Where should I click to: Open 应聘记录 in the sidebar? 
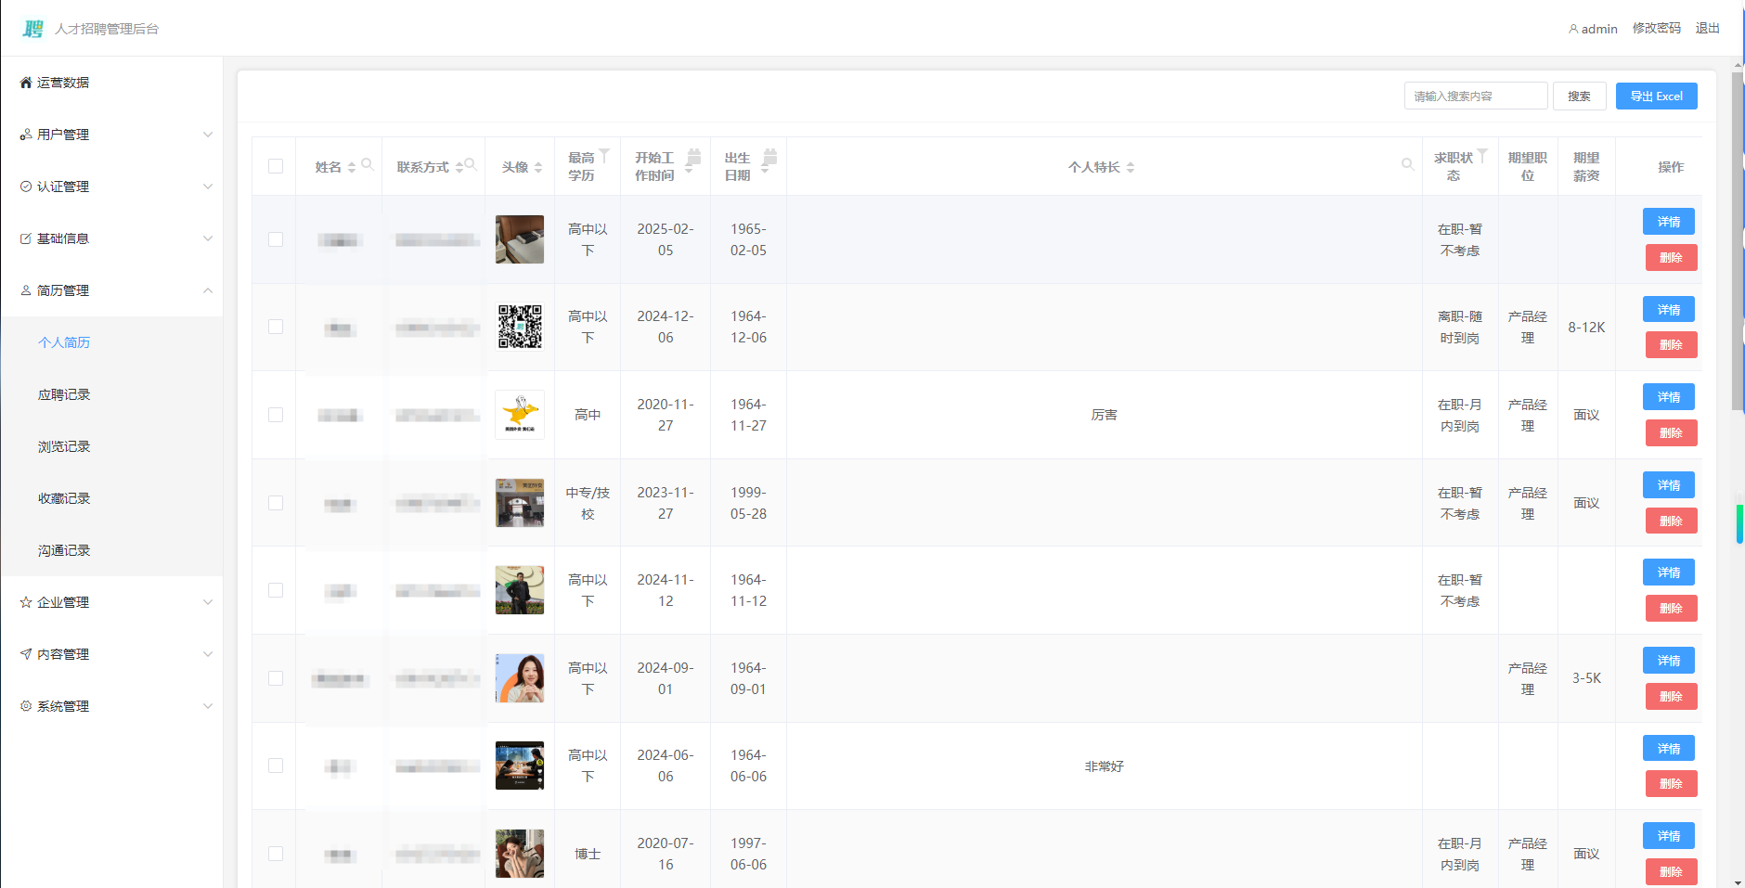click(64, 394)
